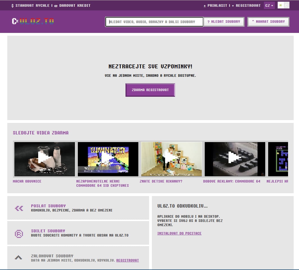Play the Dobove reklamy Commodore 64 thumbnail

pyautogui.click(x=235, y=159)
